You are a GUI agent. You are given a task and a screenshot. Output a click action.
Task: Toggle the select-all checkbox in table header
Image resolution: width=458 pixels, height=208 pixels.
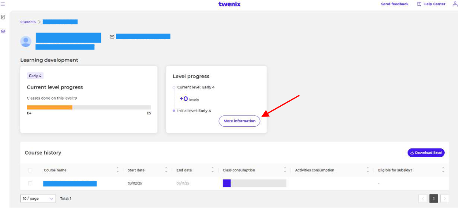tap(30, 170)
